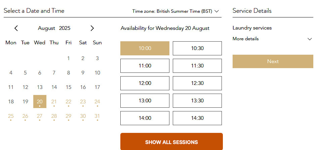
Task: Go to previous month arrow
Action: click(16, 29)
